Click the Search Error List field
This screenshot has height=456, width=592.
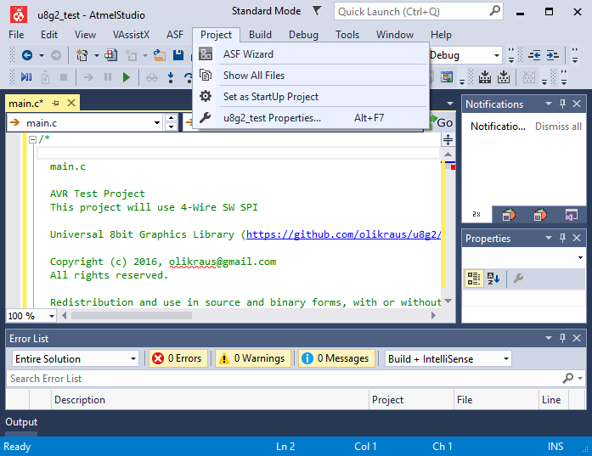(x=280, y=378)
